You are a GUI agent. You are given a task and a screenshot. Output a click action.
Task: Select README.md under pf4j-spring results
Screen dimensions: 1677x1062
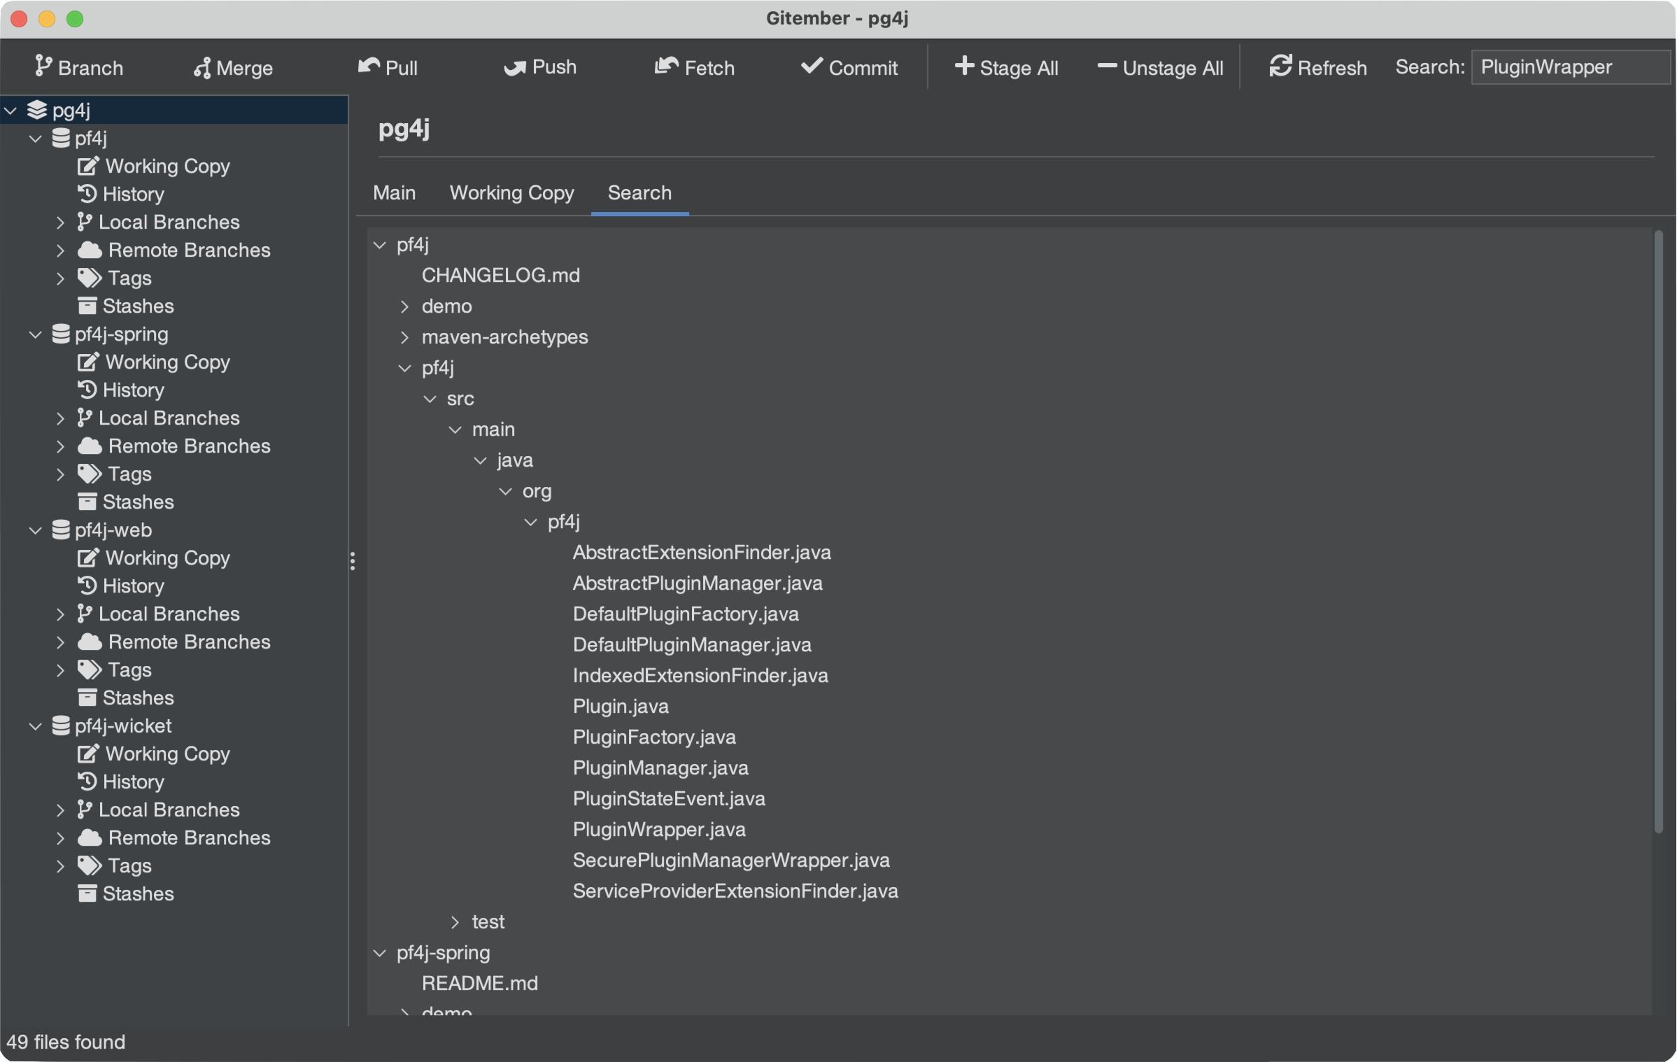click(x=480, y=983)
